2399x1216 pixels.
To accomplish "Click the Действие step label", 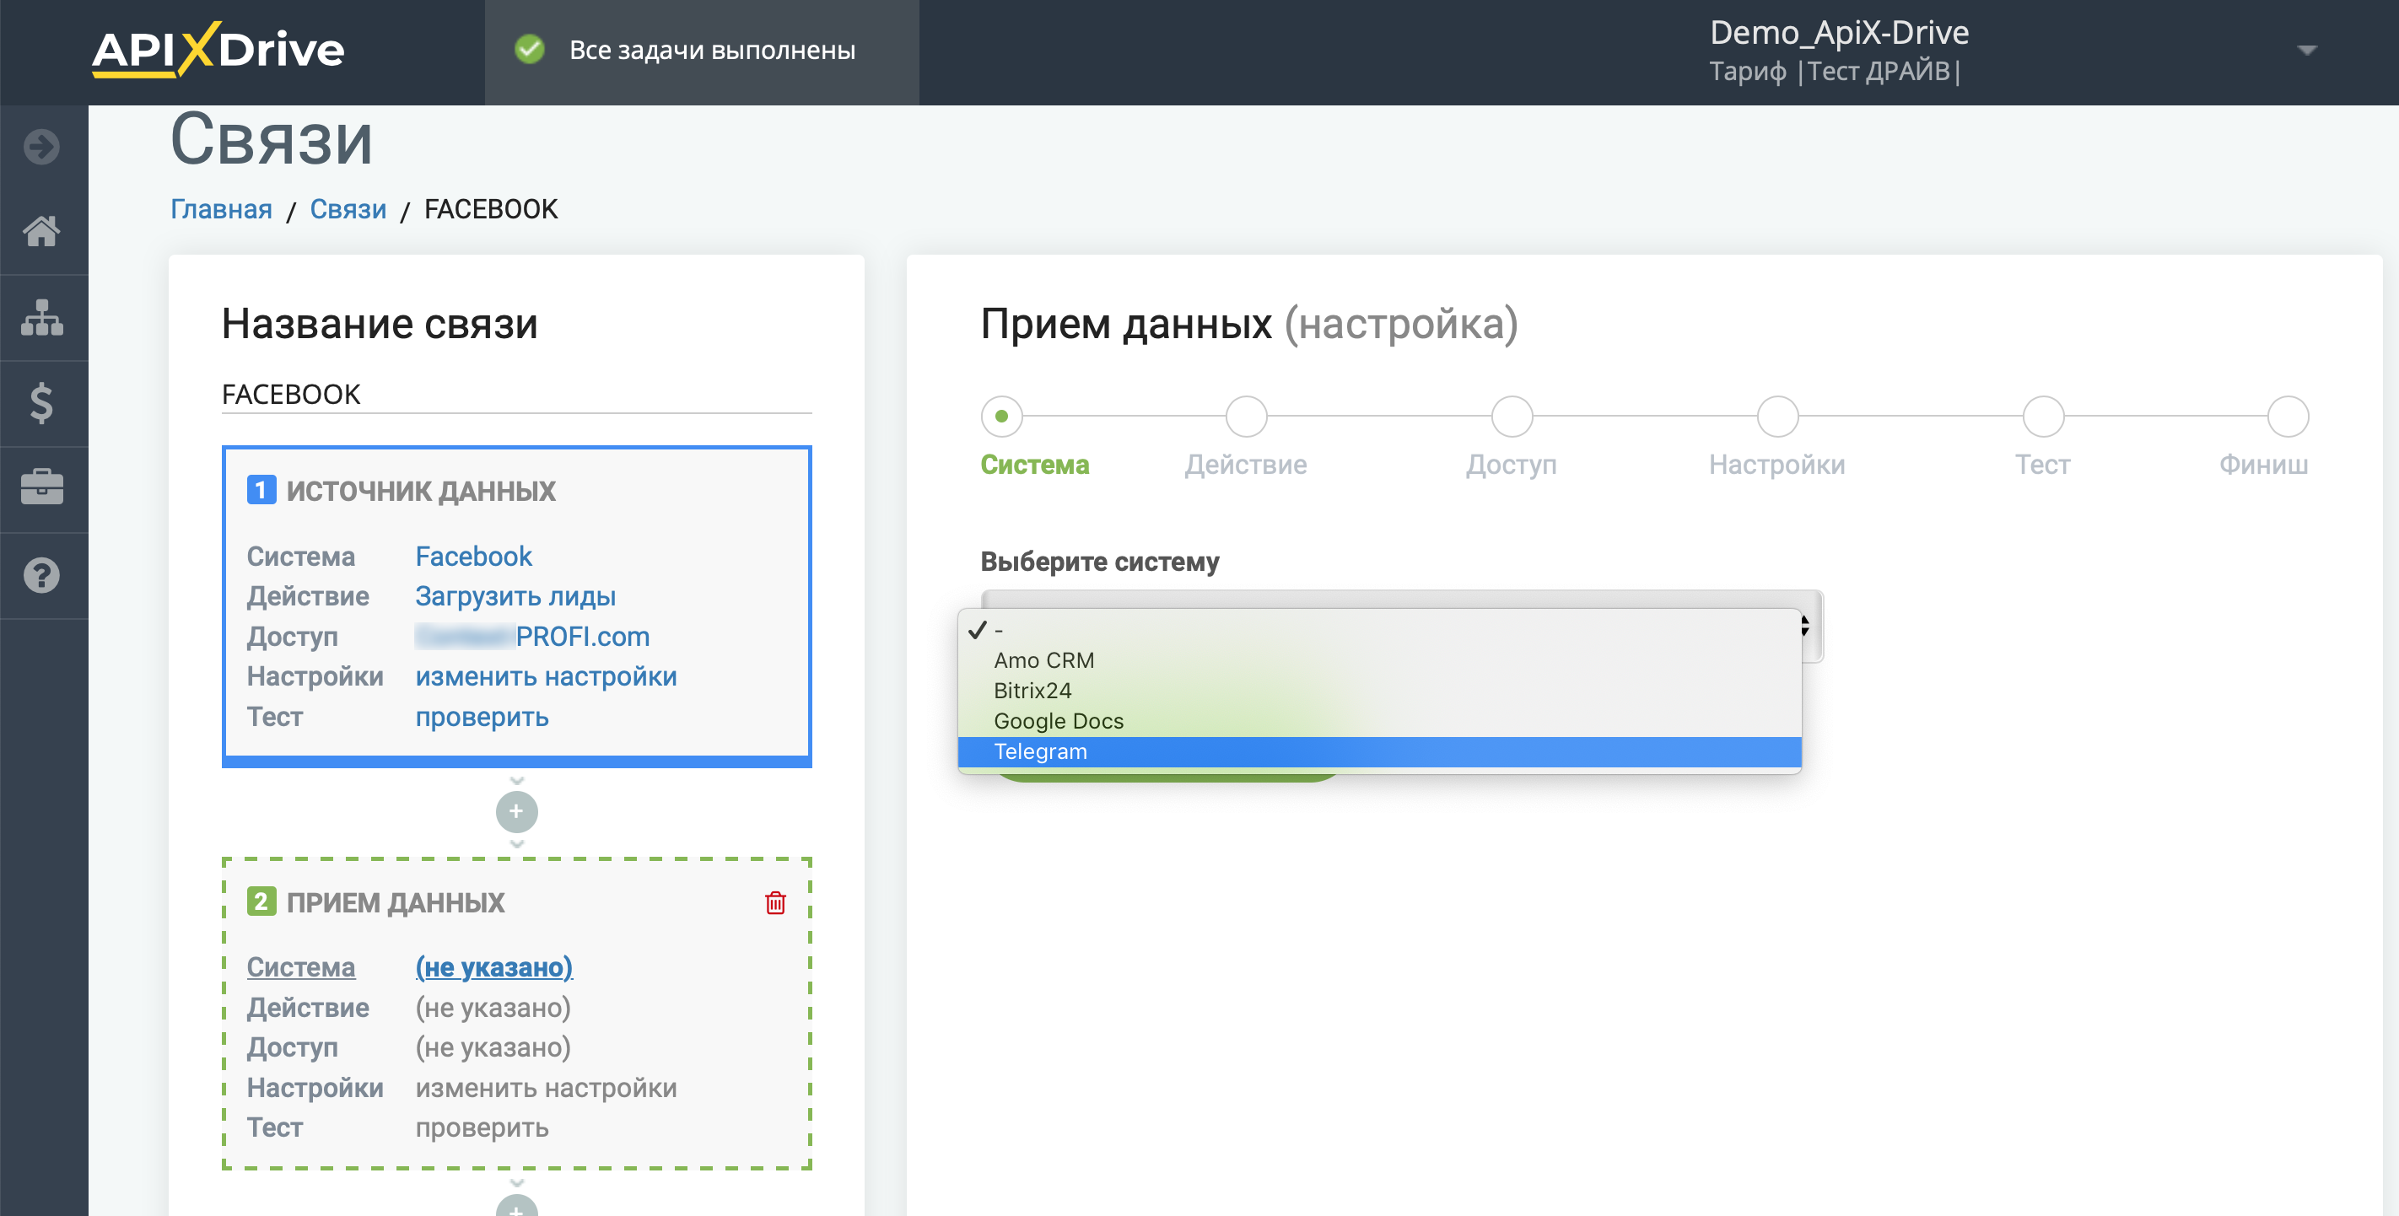I will tap(1246, 464).
